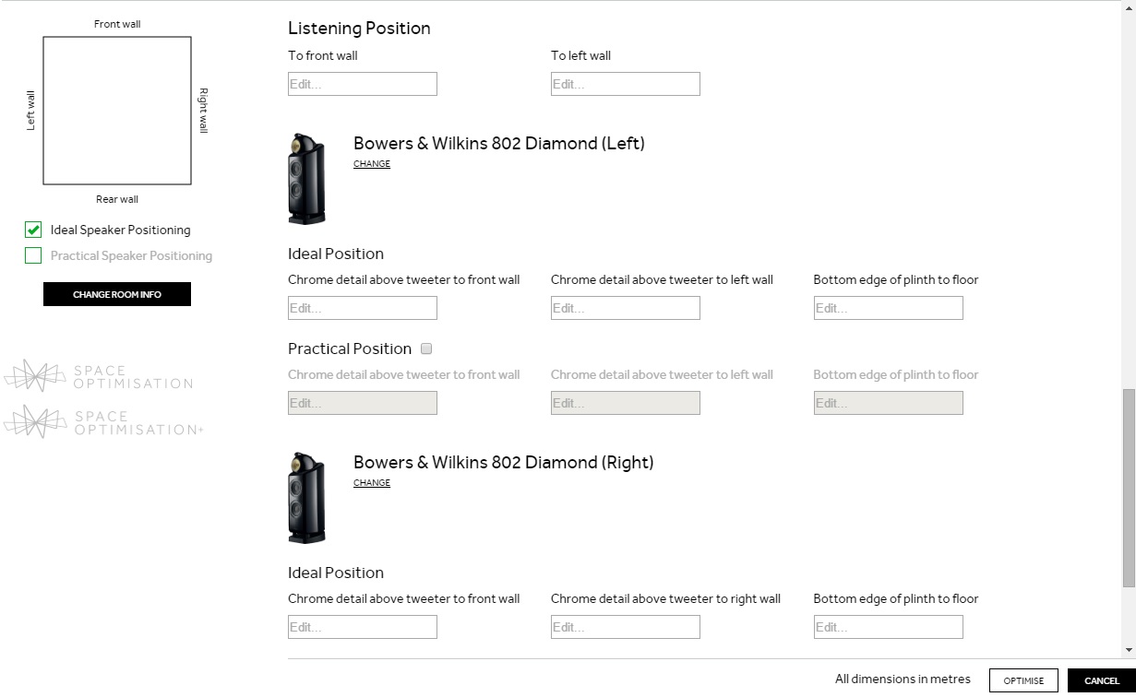This screenshot has height=697, width=1136.
Task: Select Left speaker ideal plinth to floor field
Action: 888,308
